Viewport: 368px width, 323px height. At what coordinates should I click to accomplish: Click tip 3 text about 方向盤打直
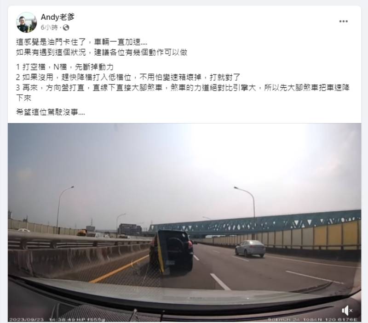183,93
